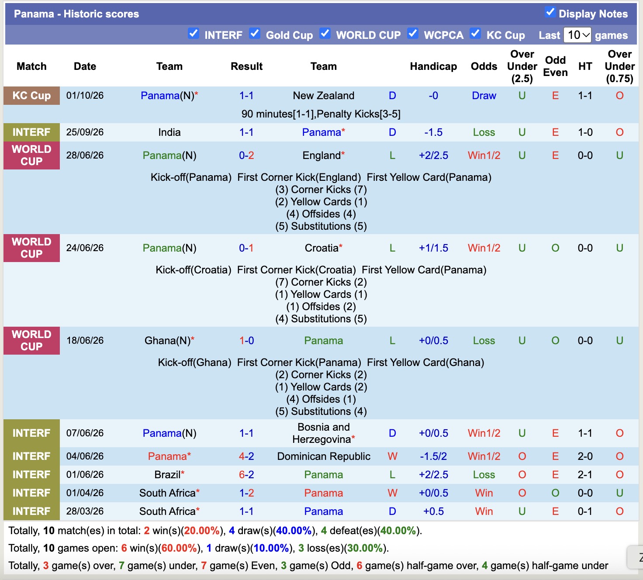Open the England team link

(321, 155)
